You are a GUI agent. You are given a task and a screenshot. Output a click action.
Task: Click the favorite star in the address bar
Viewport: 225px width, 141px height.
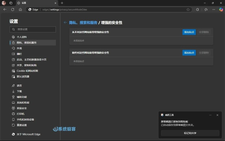pos(188,10)
